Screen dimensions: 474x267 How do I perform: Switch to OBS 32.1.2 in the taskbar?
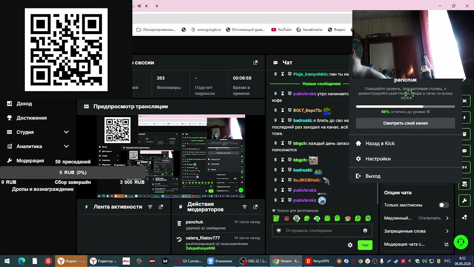click(x=254, y=261)
